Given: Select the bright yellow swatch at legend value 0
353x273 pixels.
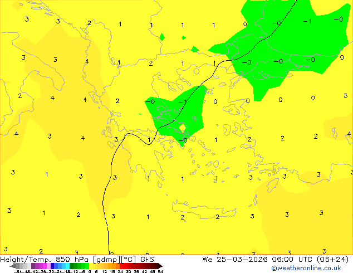Looking at the screenshot, I should (91, 266).
